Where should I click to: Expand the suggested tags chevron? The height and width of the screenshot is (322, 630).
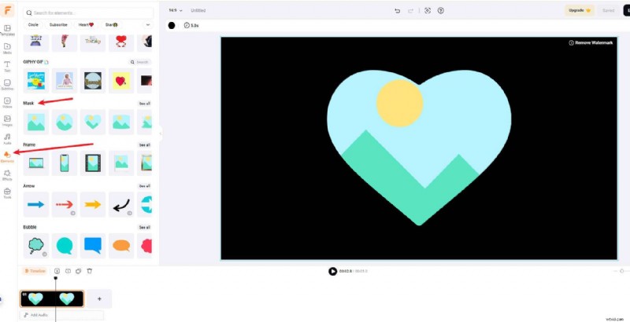coord(148,25)
